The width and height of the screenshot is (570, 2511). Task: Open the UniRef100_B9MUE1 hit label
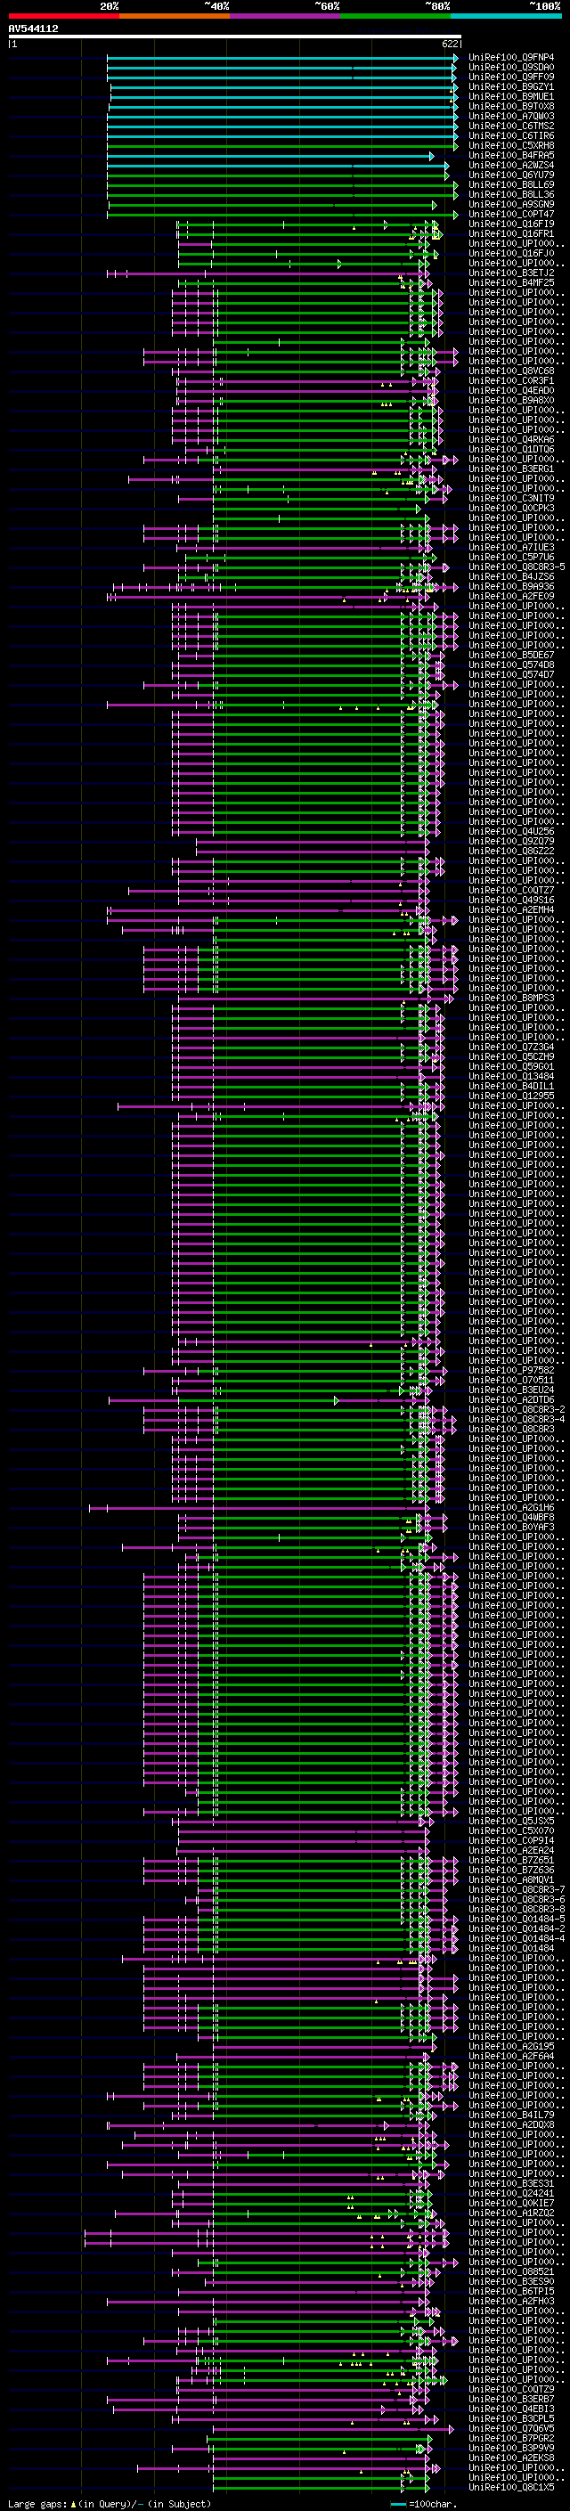(x=511, y=96)
